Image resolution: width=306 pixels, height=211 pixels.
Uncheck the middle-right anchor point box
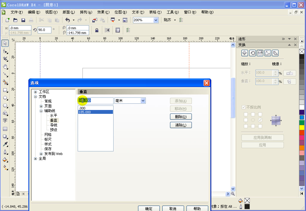pyautogui.click(x=260, y=120)
